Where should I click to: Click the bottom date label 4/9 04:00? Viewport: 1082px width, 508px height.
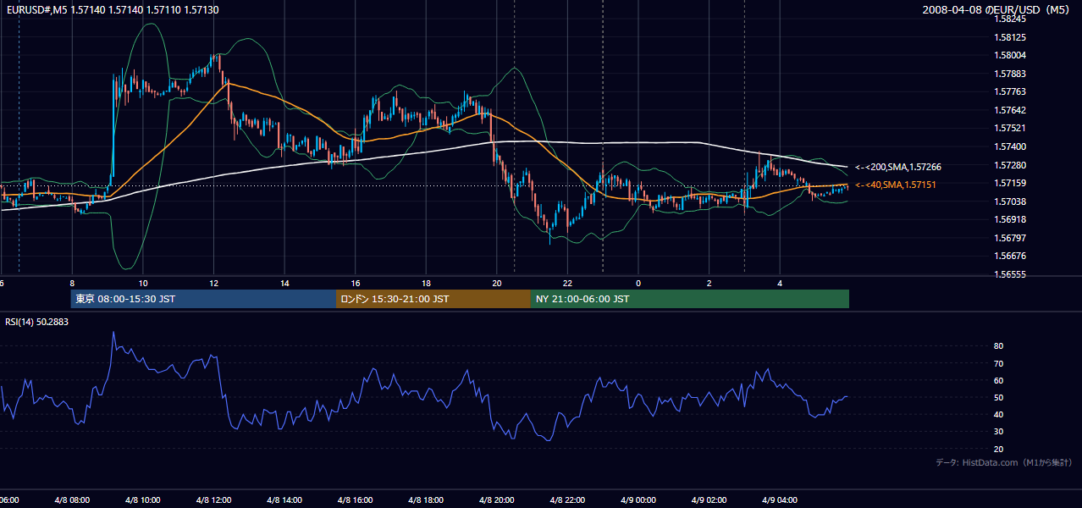(x=780, y=500)
